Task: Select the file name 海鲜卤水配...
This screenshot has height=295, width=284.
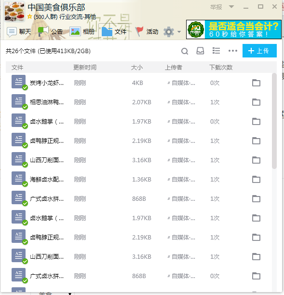Action: [47, 179]
